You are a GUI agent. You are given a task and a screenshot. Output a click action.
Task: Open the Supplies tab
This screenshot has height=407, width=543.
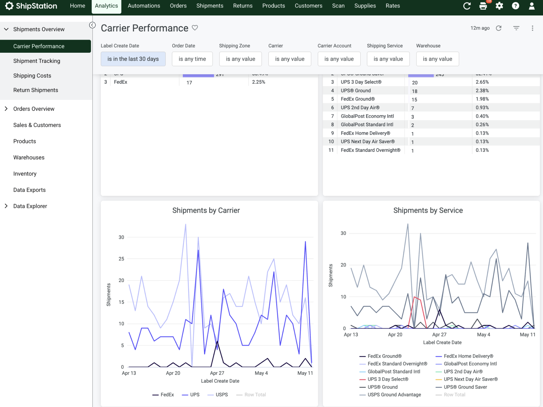click(365, 6)
